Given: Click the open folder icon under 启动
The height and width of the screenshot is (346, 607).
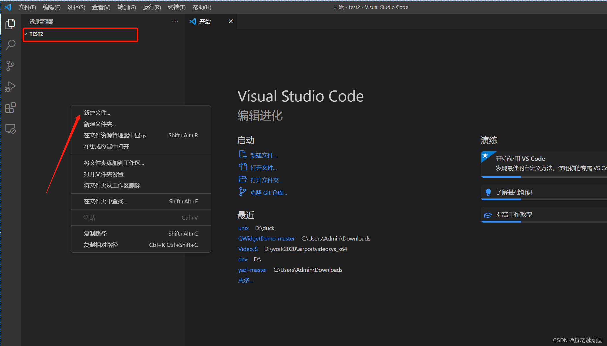Looking at the screenshot, I should (243, 179).
